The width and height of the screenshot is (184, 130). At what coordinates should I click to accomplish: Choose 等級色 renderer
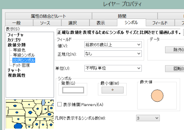[19, 50]
